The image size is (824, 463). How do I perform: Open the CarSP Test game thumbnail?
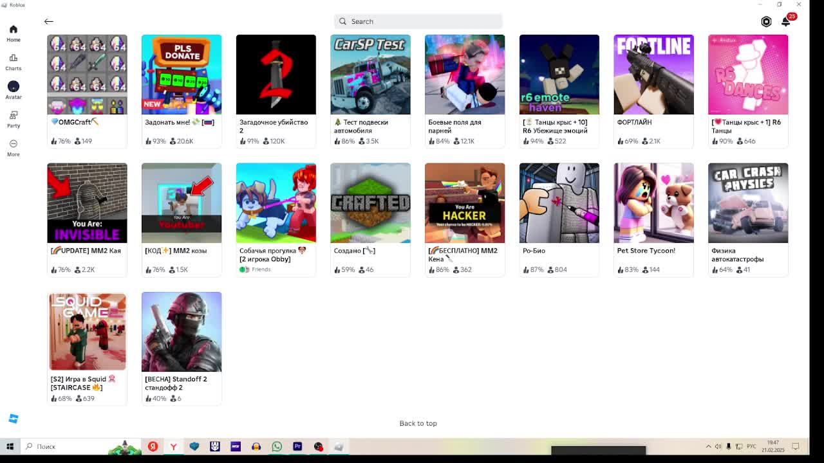tap(370, 75)
